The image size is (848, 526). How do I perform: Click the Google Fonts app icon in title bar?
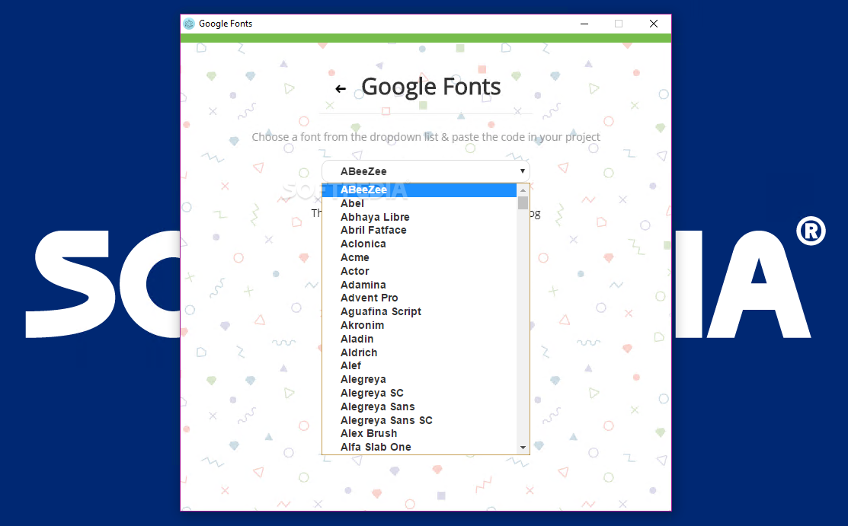[x=189, y=24]
